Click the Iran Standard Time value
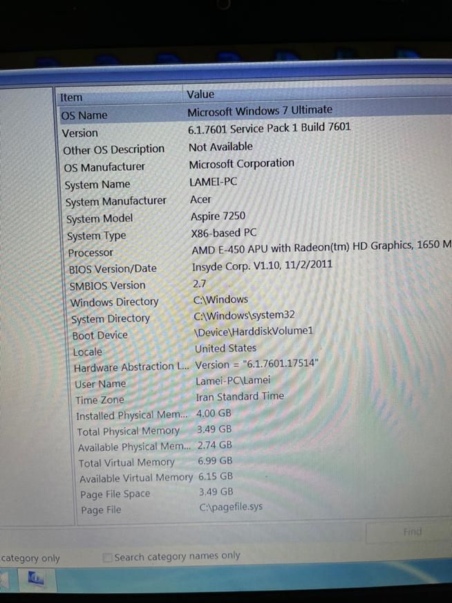452x603 pixels. (240, 396)
